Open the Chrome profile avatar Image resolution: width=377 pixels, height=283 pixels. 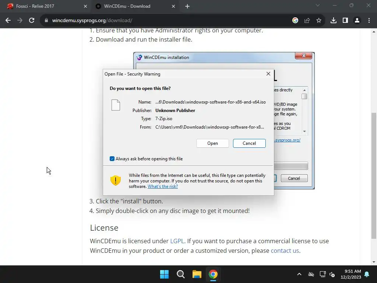coord(357,21)
